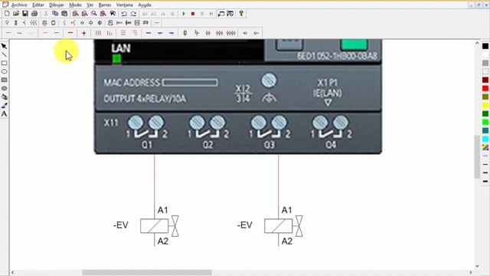
Task: Click the undo arrow icon
Action: click(124, 14)
